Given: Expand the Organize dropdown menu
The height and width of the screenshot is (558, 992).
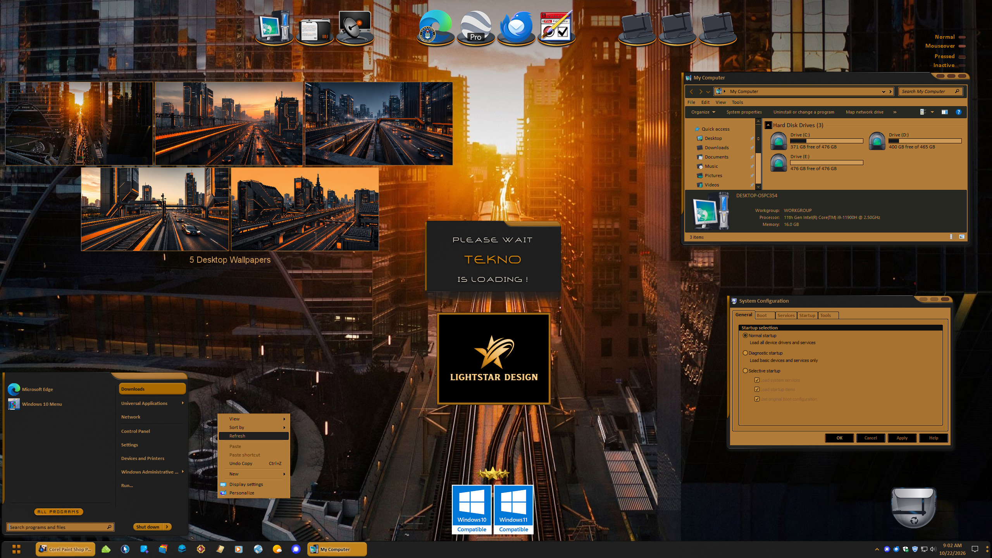Looking at the screenshot, I should 703,112.
